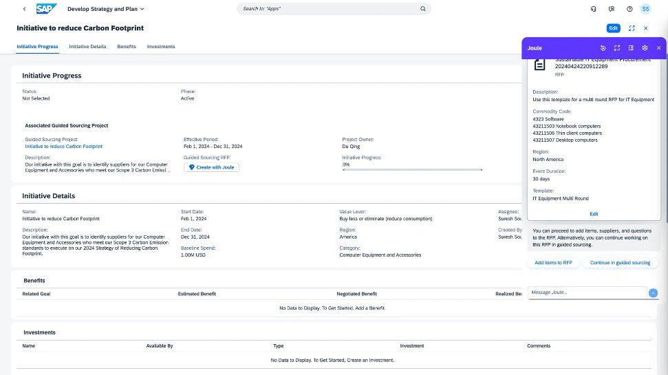
Task: Enter full screen for the initiative page
Action: [632, 28]
